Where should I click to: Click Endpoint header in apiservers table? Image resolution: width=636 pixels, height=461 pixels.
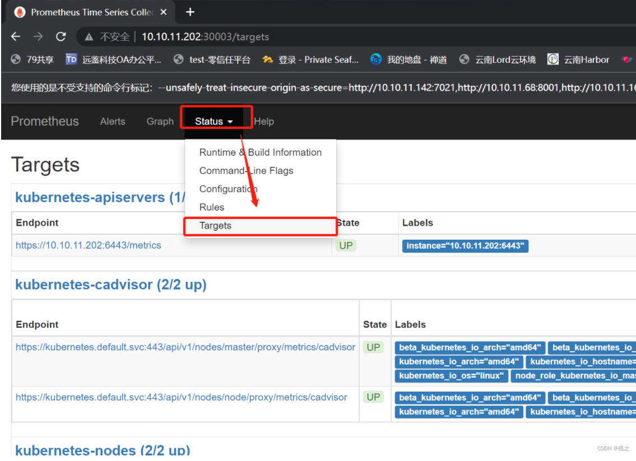(x=37, y=222)
